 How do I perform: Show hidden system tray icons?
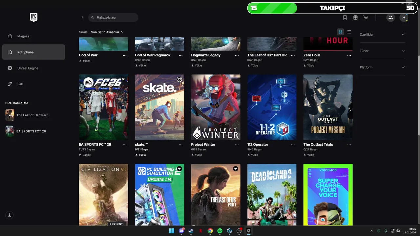pyautogui.click(x=371, y=231)
